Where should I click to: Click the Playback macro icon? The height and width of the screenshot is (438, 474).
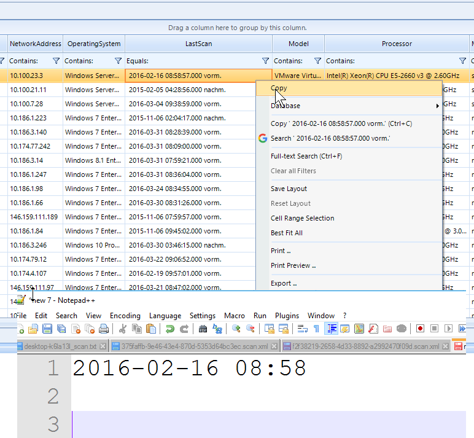pyautogui.click(x=449, y=329)
